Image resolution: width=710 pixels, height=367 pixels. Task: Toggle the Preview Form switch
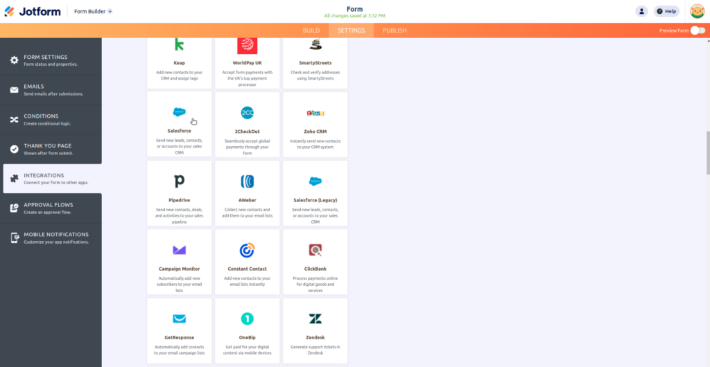(698, 30)
